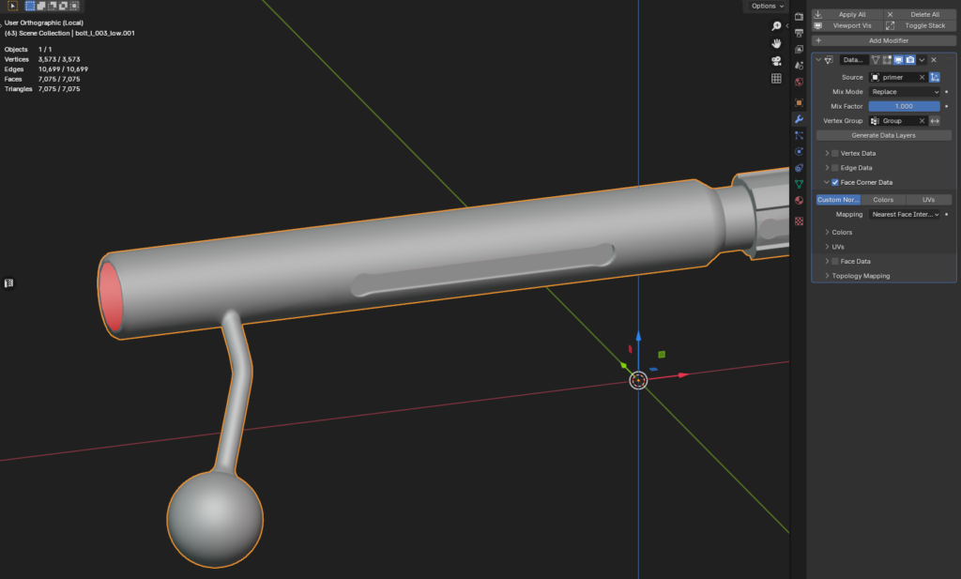Open the Object Constraints tab
Viewport: 961px width, 579px height.
(x=799, y=168)
